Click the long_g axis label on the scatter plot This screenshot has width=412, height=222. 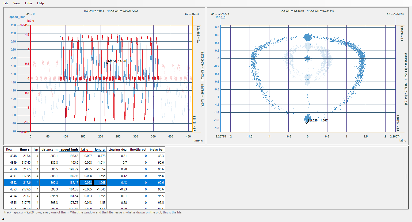[221, 17]
